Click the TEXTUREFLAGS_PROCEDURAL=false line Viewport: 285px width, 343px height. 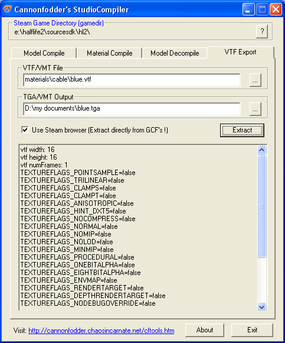tap(77, 257)
